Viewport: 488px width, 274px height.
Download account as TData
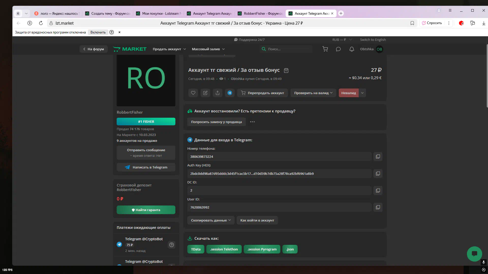[196, 249]
